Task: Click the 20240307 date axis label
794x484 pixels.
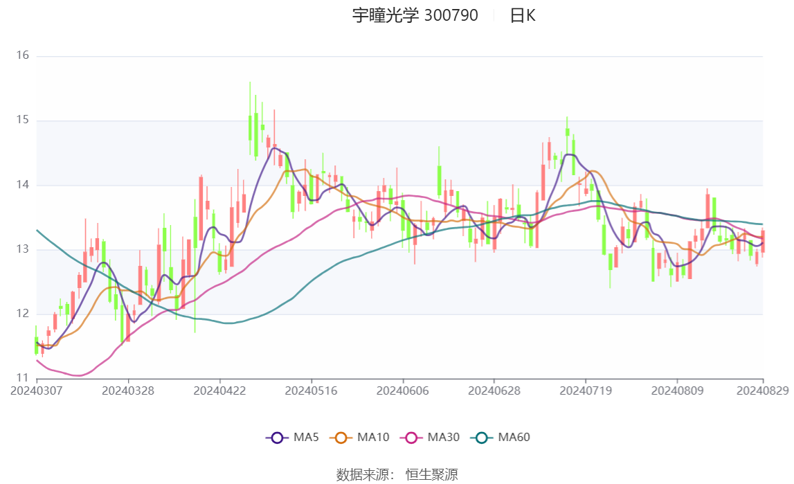Action: click(37, 391)
